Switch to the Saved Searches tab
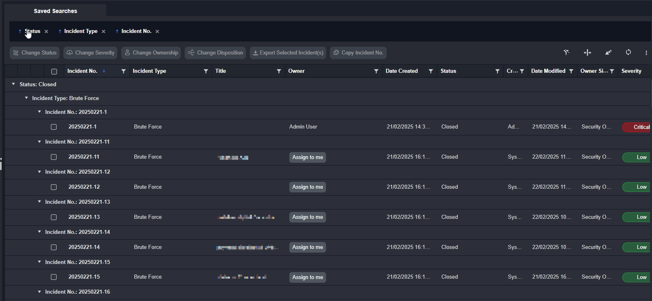 [x=55, y=11]
